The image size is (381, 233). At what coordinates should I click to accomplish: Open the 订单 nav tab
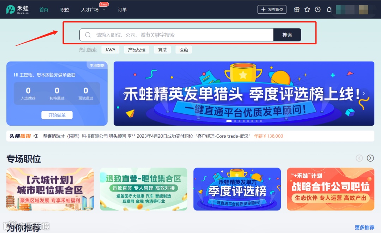tap(122, 10)
